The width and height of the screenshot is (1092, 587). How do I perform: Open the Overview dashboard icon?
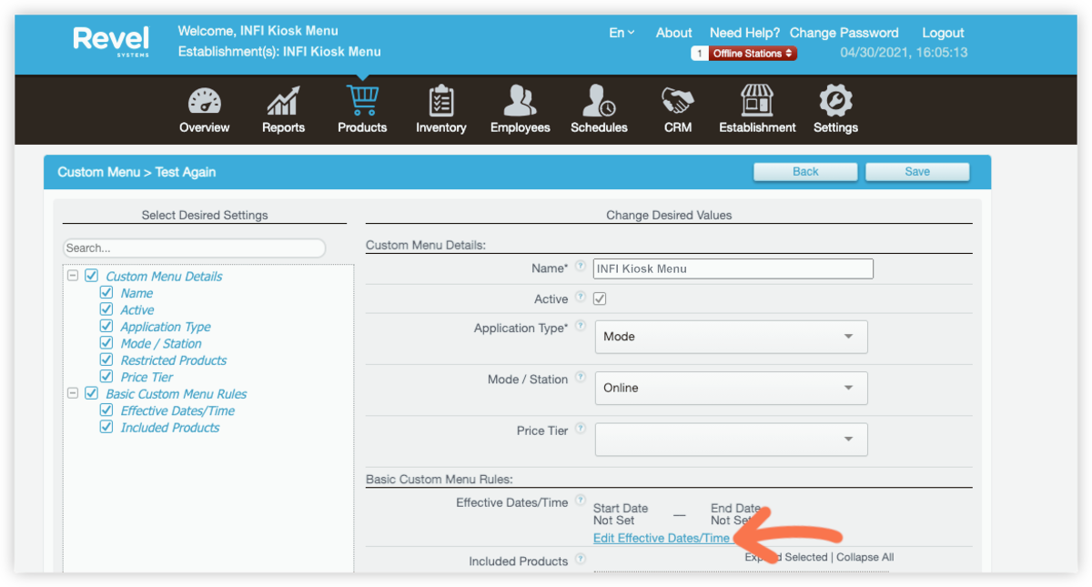coord(204,102)
